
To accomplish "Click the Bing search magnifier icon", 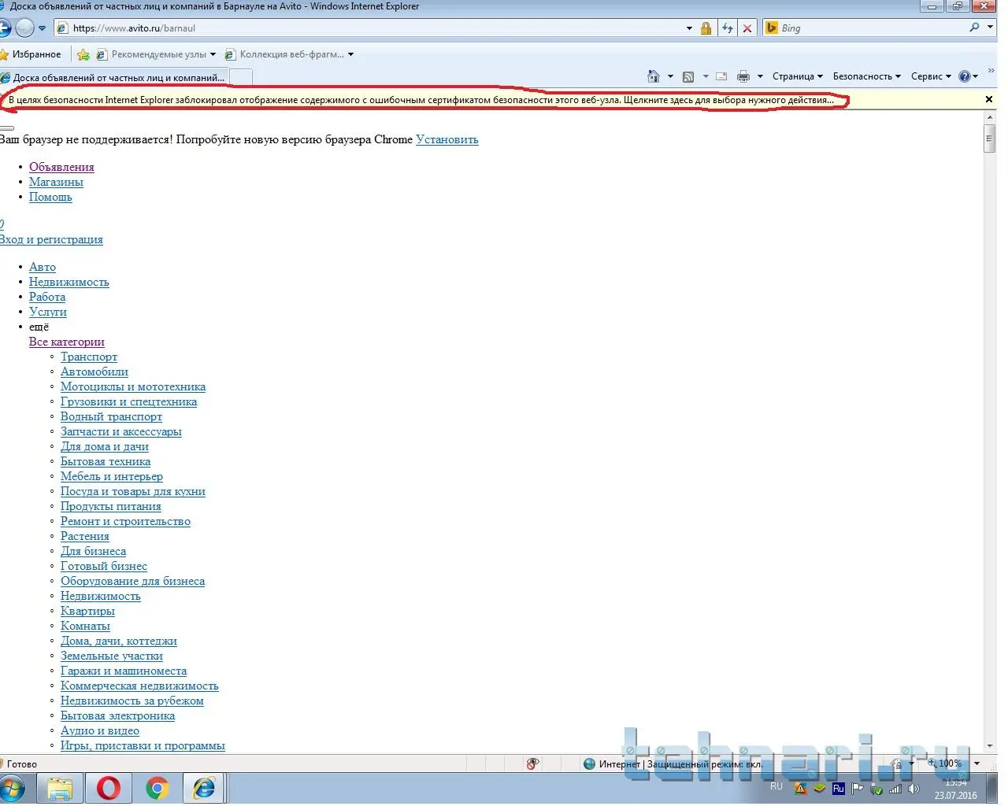I will 974,28.
